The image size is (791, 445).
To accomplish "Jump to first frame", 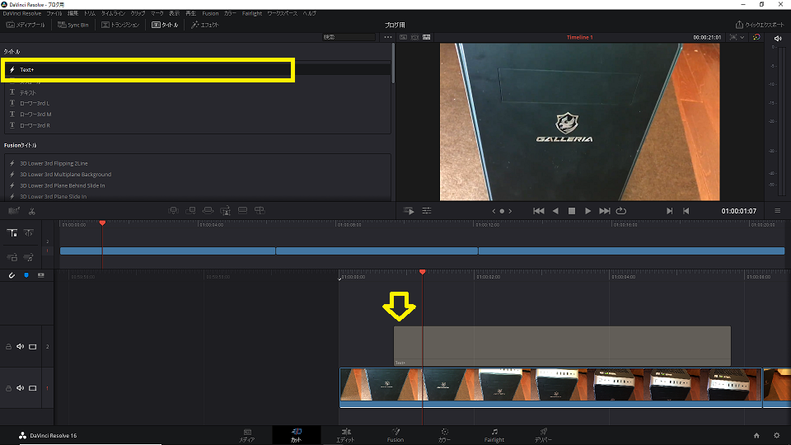I will coord(538,211).
